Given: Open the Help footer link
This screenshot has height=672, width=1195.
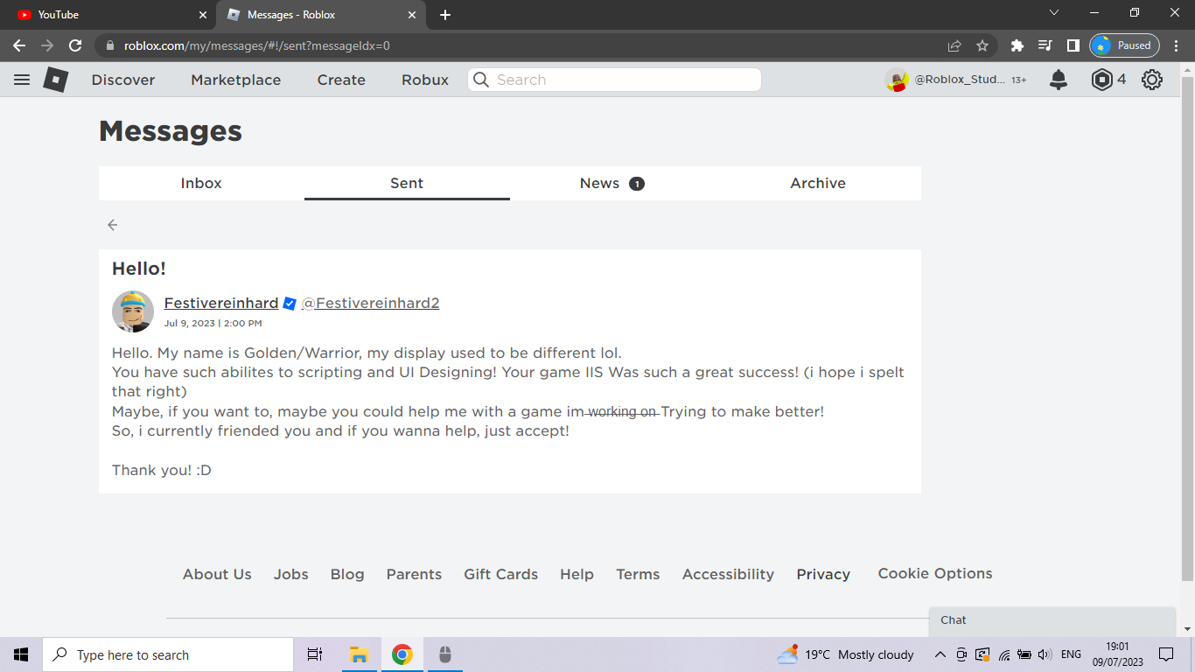Looking at the screenshot, I should pos(577,574).
